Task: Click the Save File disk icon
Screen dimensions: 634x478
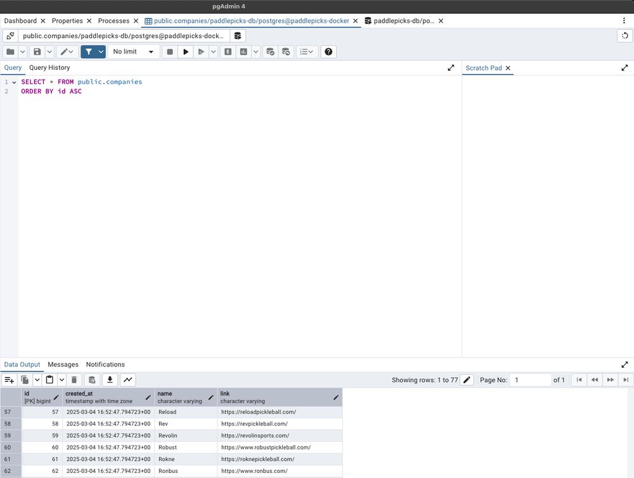Action: coord(37,52)
